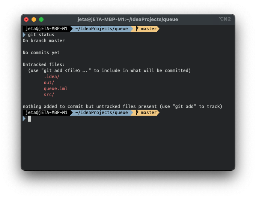Click the git branch icon in the first prompt
Viewport: 256px width, 198px height.
click(x=137, y=29)
